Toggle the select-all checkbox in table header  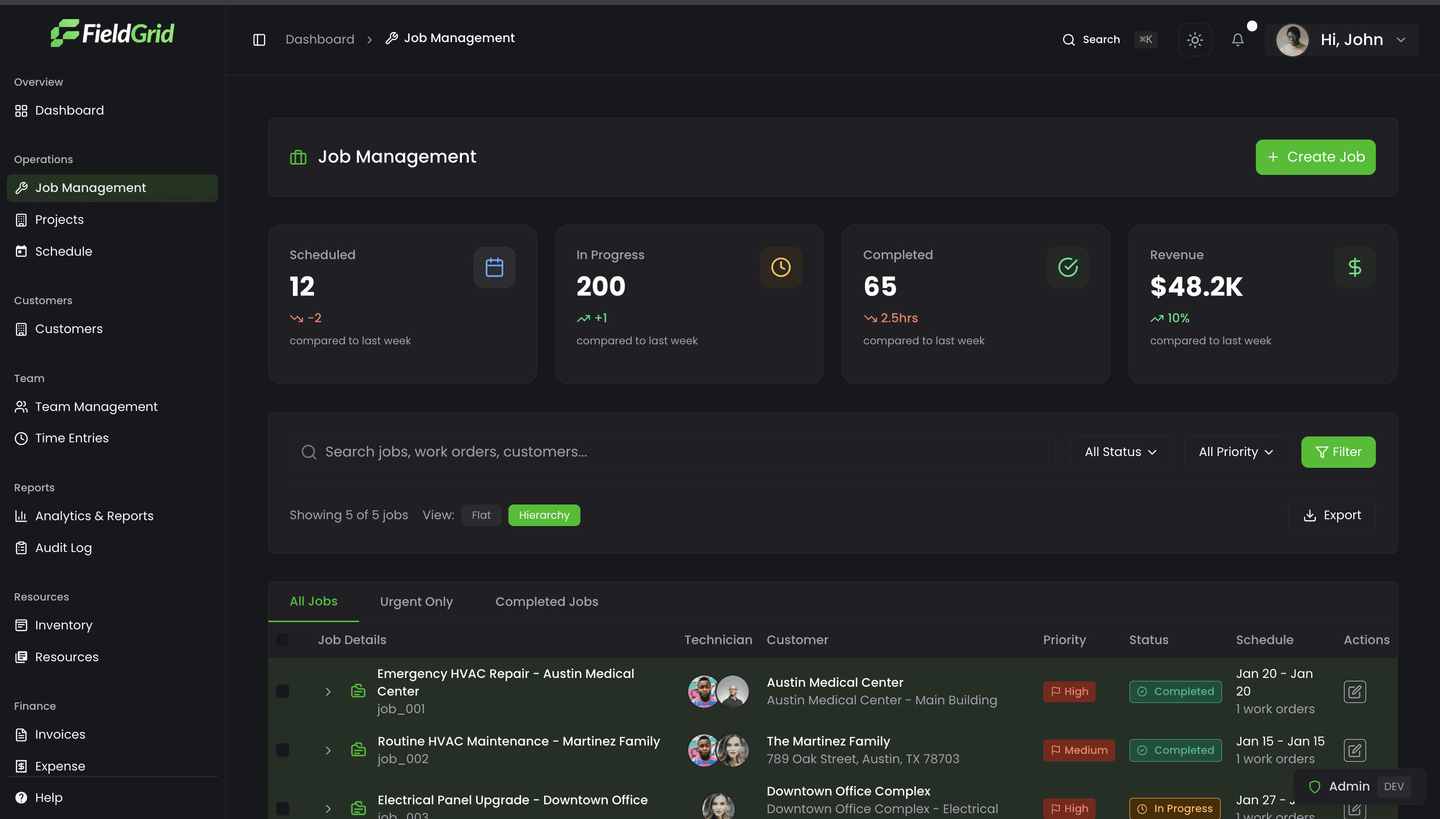pos(283,640)
